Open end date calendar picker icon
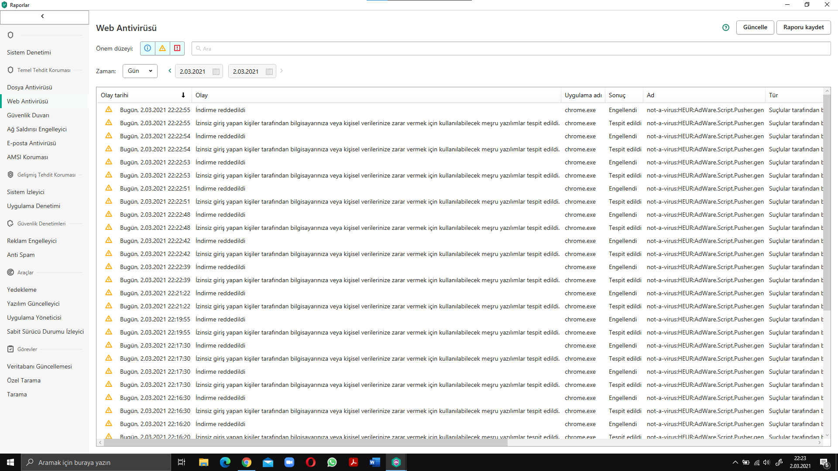Viewport: 838px width, 471px height. (x=269, y=72)
